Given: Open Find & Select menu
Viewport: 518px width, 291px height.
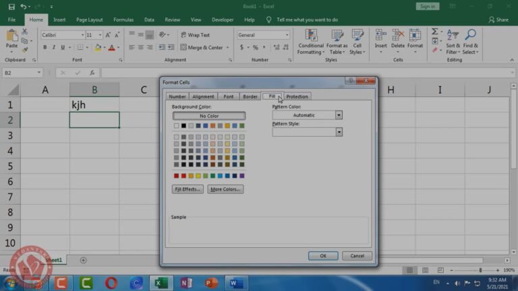Looking at the screenshot, I should pyautogui.click(x=470, y=42).
